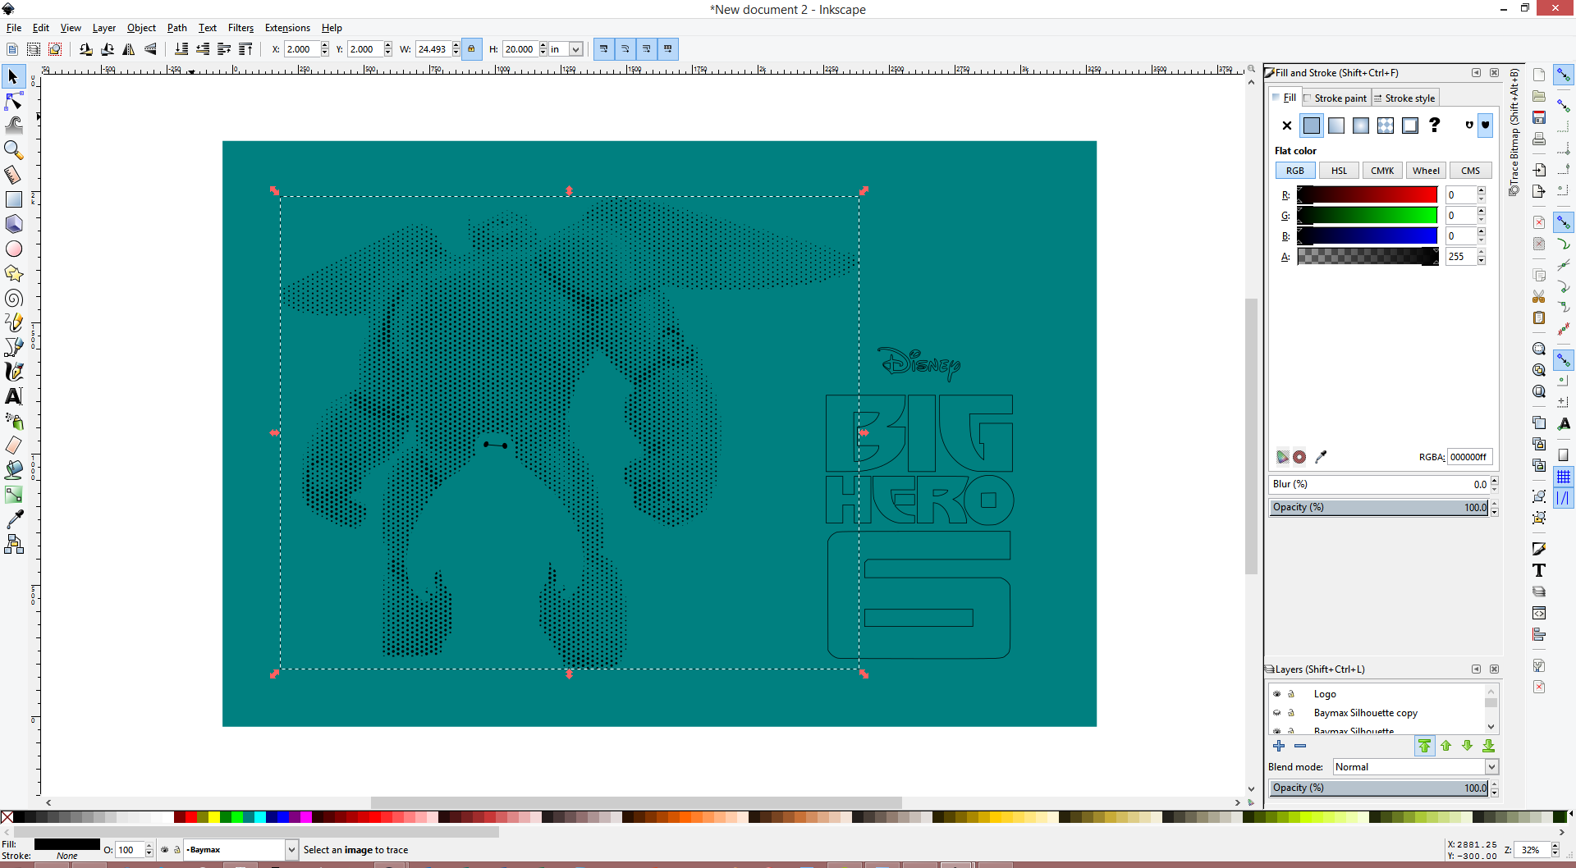The image size is (1576, 868).
Task: Click Raise selection to top icon
Action: 245,49
